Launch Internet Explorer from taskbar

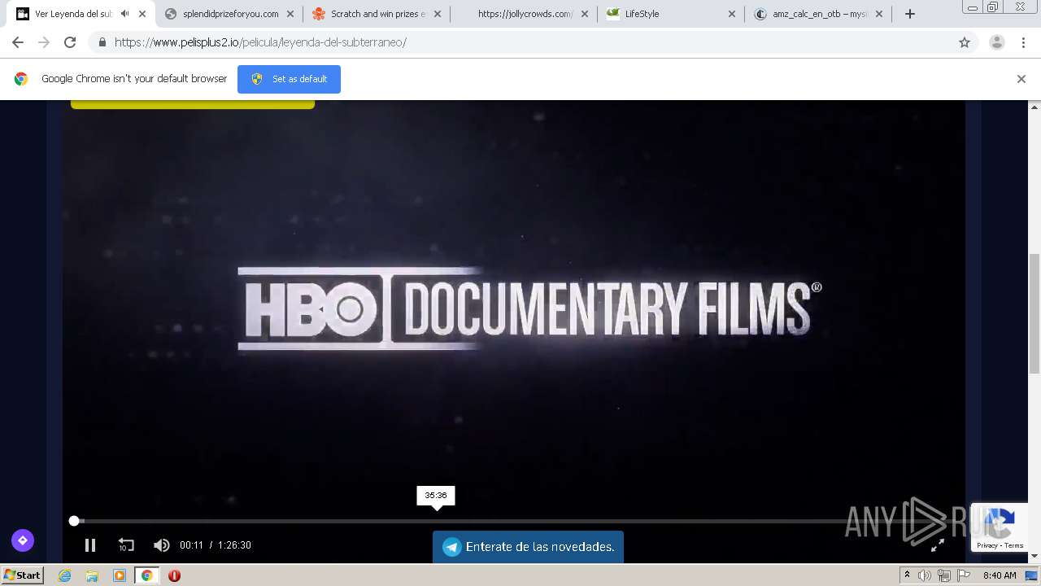click(65, 575)
